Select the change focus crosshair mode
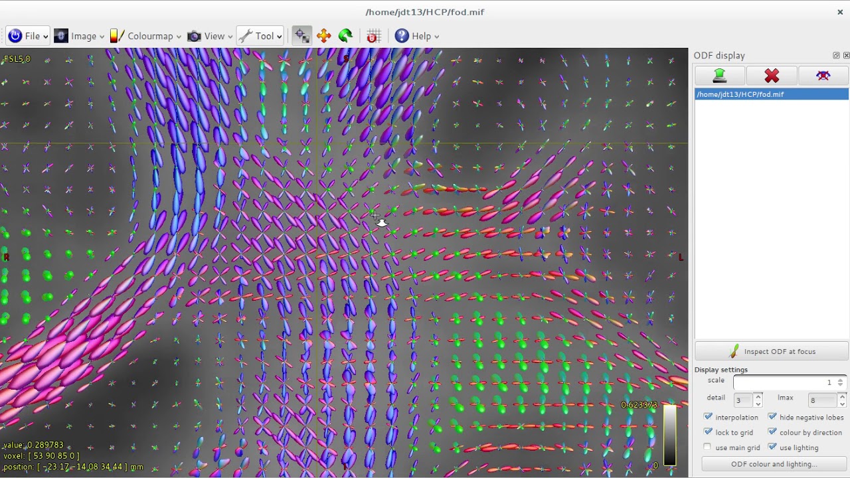The image size is (850, 478). click(302, 36)
